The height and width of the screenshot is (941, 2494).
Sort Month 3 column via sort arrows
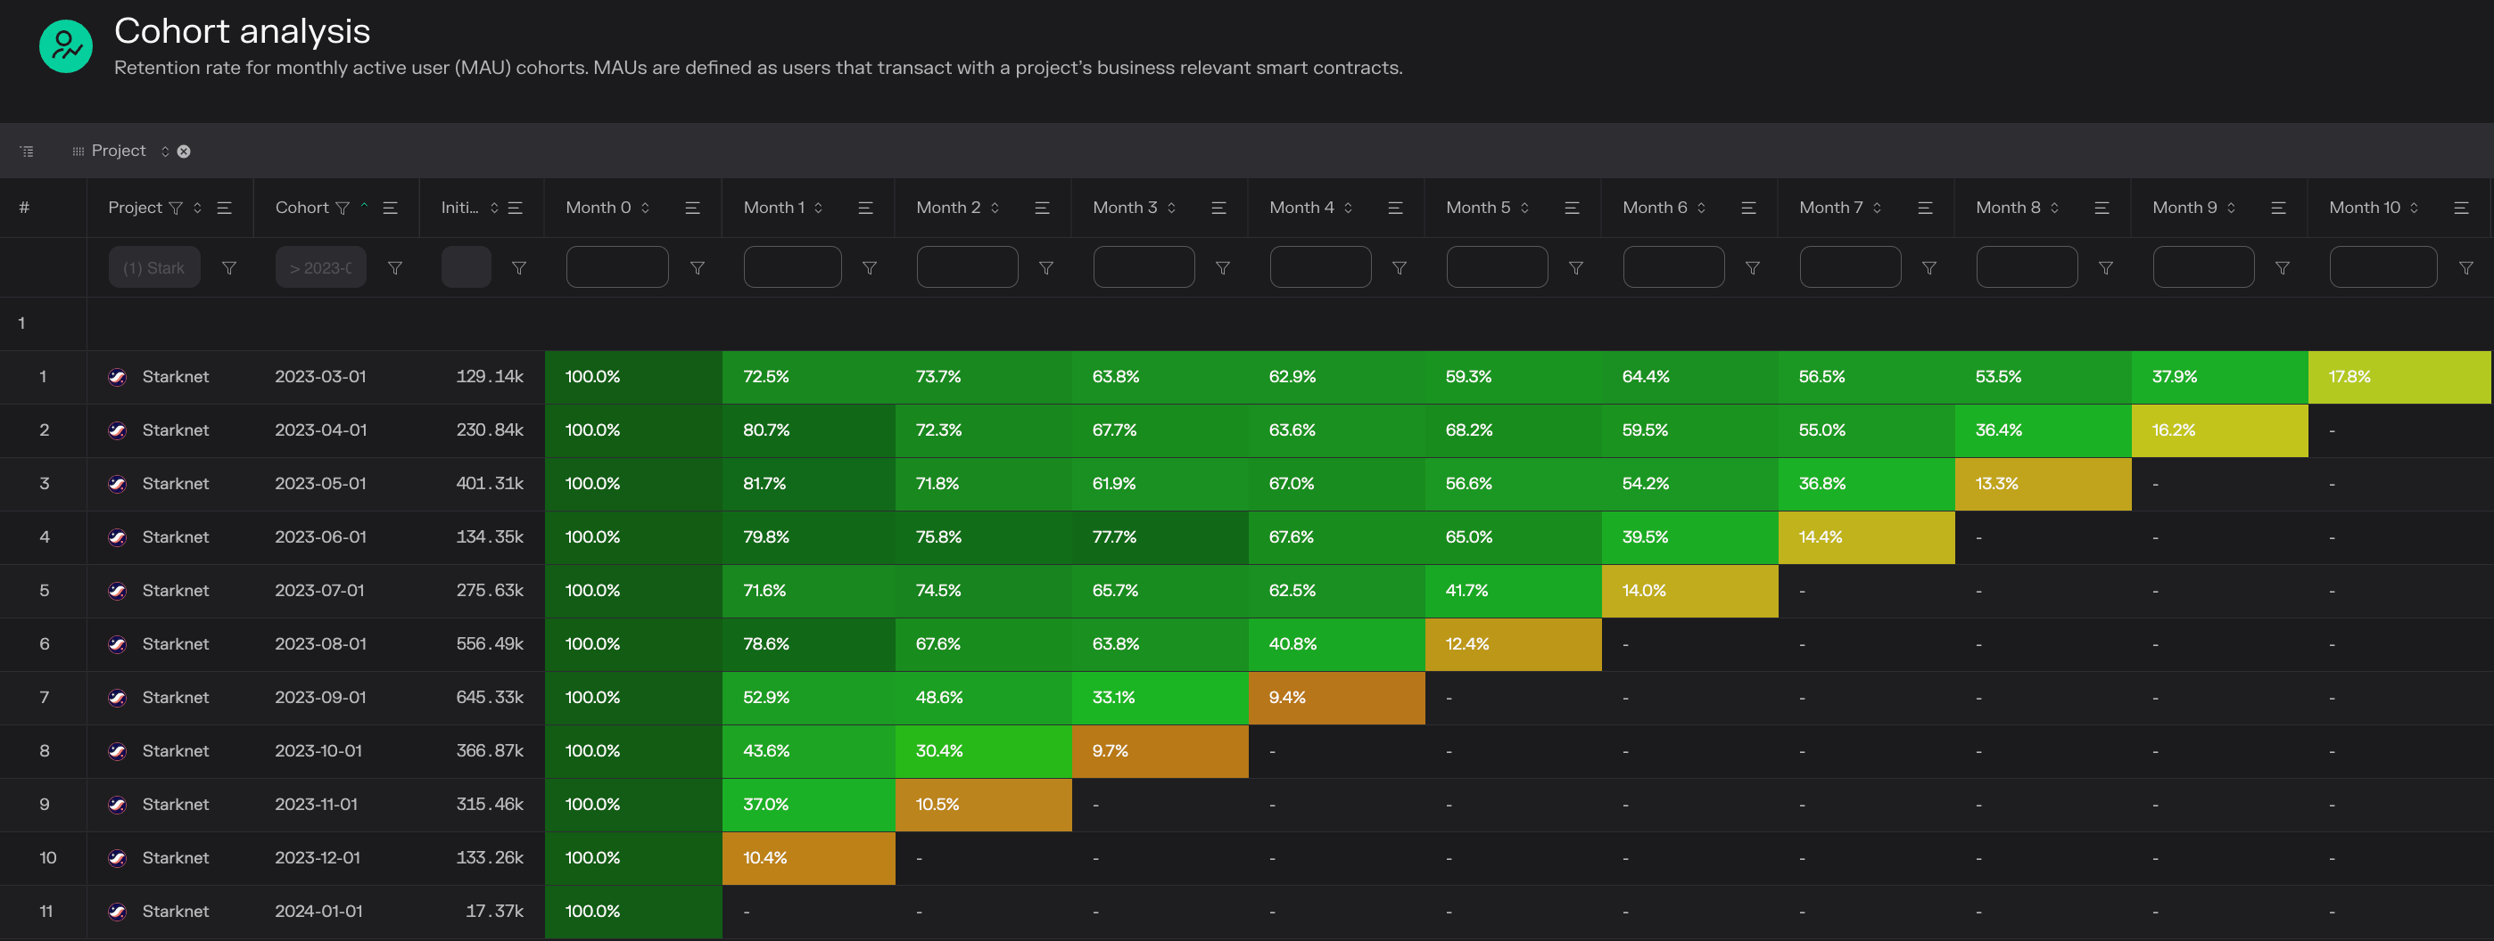[x=1171, y=208]
